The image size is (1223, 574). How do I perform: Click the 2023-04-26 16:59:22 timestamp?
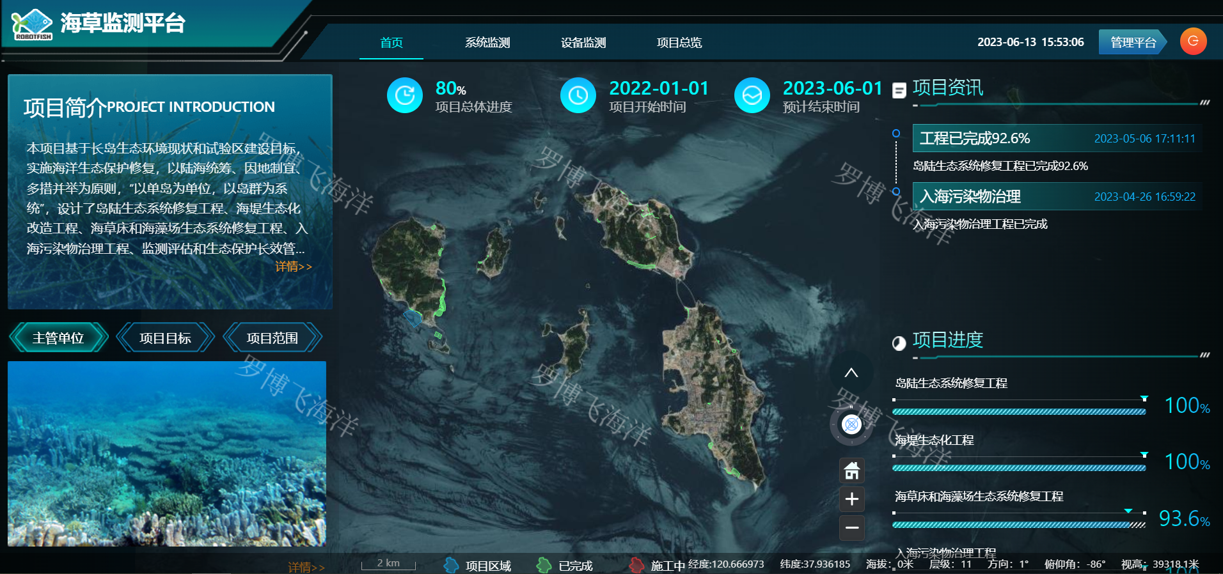(1144, 197)
